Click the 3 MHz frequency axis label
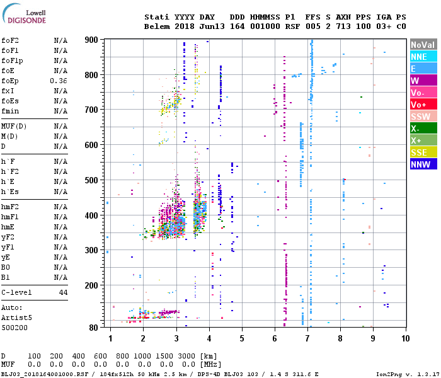 (x=176, y=338)
